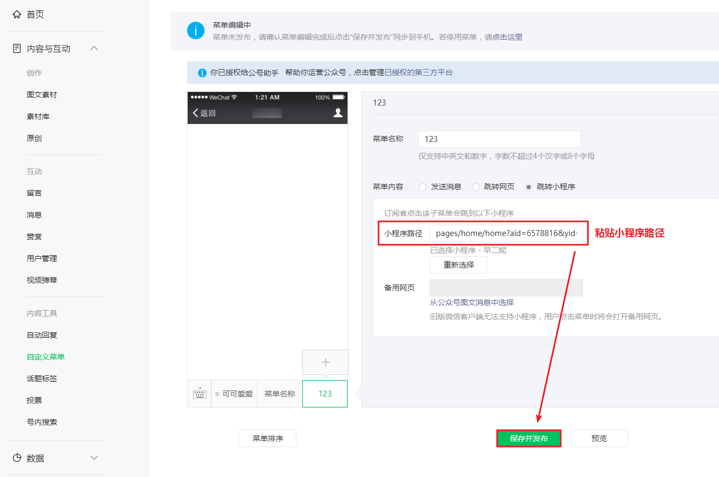Click the 数据 clock icon

coord(17,458)
